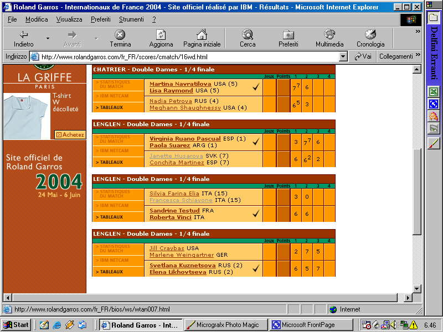
Task: Click the FrontPage icon in Office shortcut bar
Action: tap(434, 104)
